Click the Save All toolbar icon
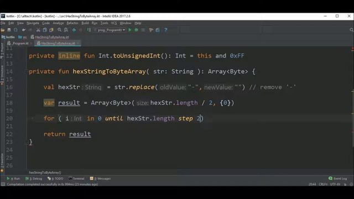The width and height of the screenshot is (354, 199). point(9,30)
